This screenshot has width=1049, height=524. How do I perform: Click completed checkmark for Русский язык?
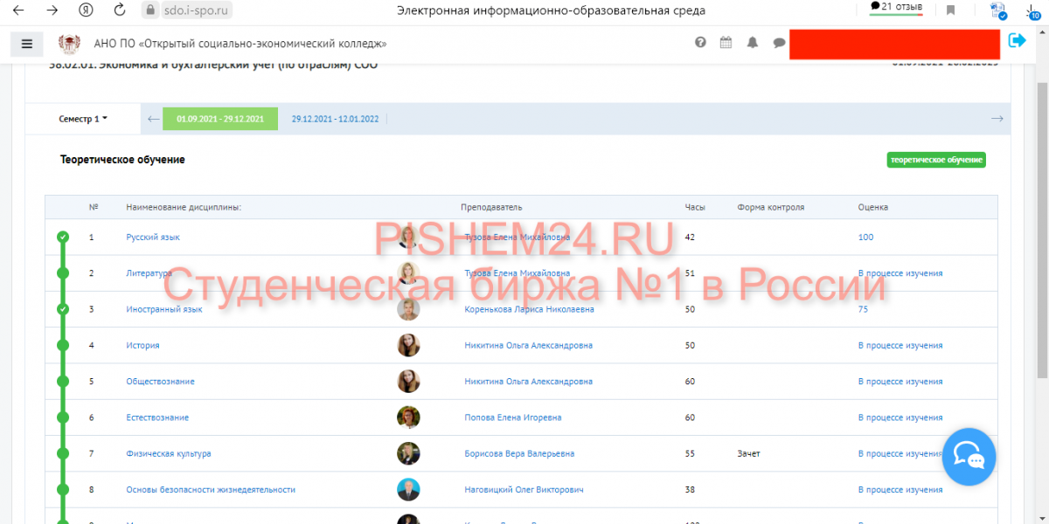(x=63, y=237)
